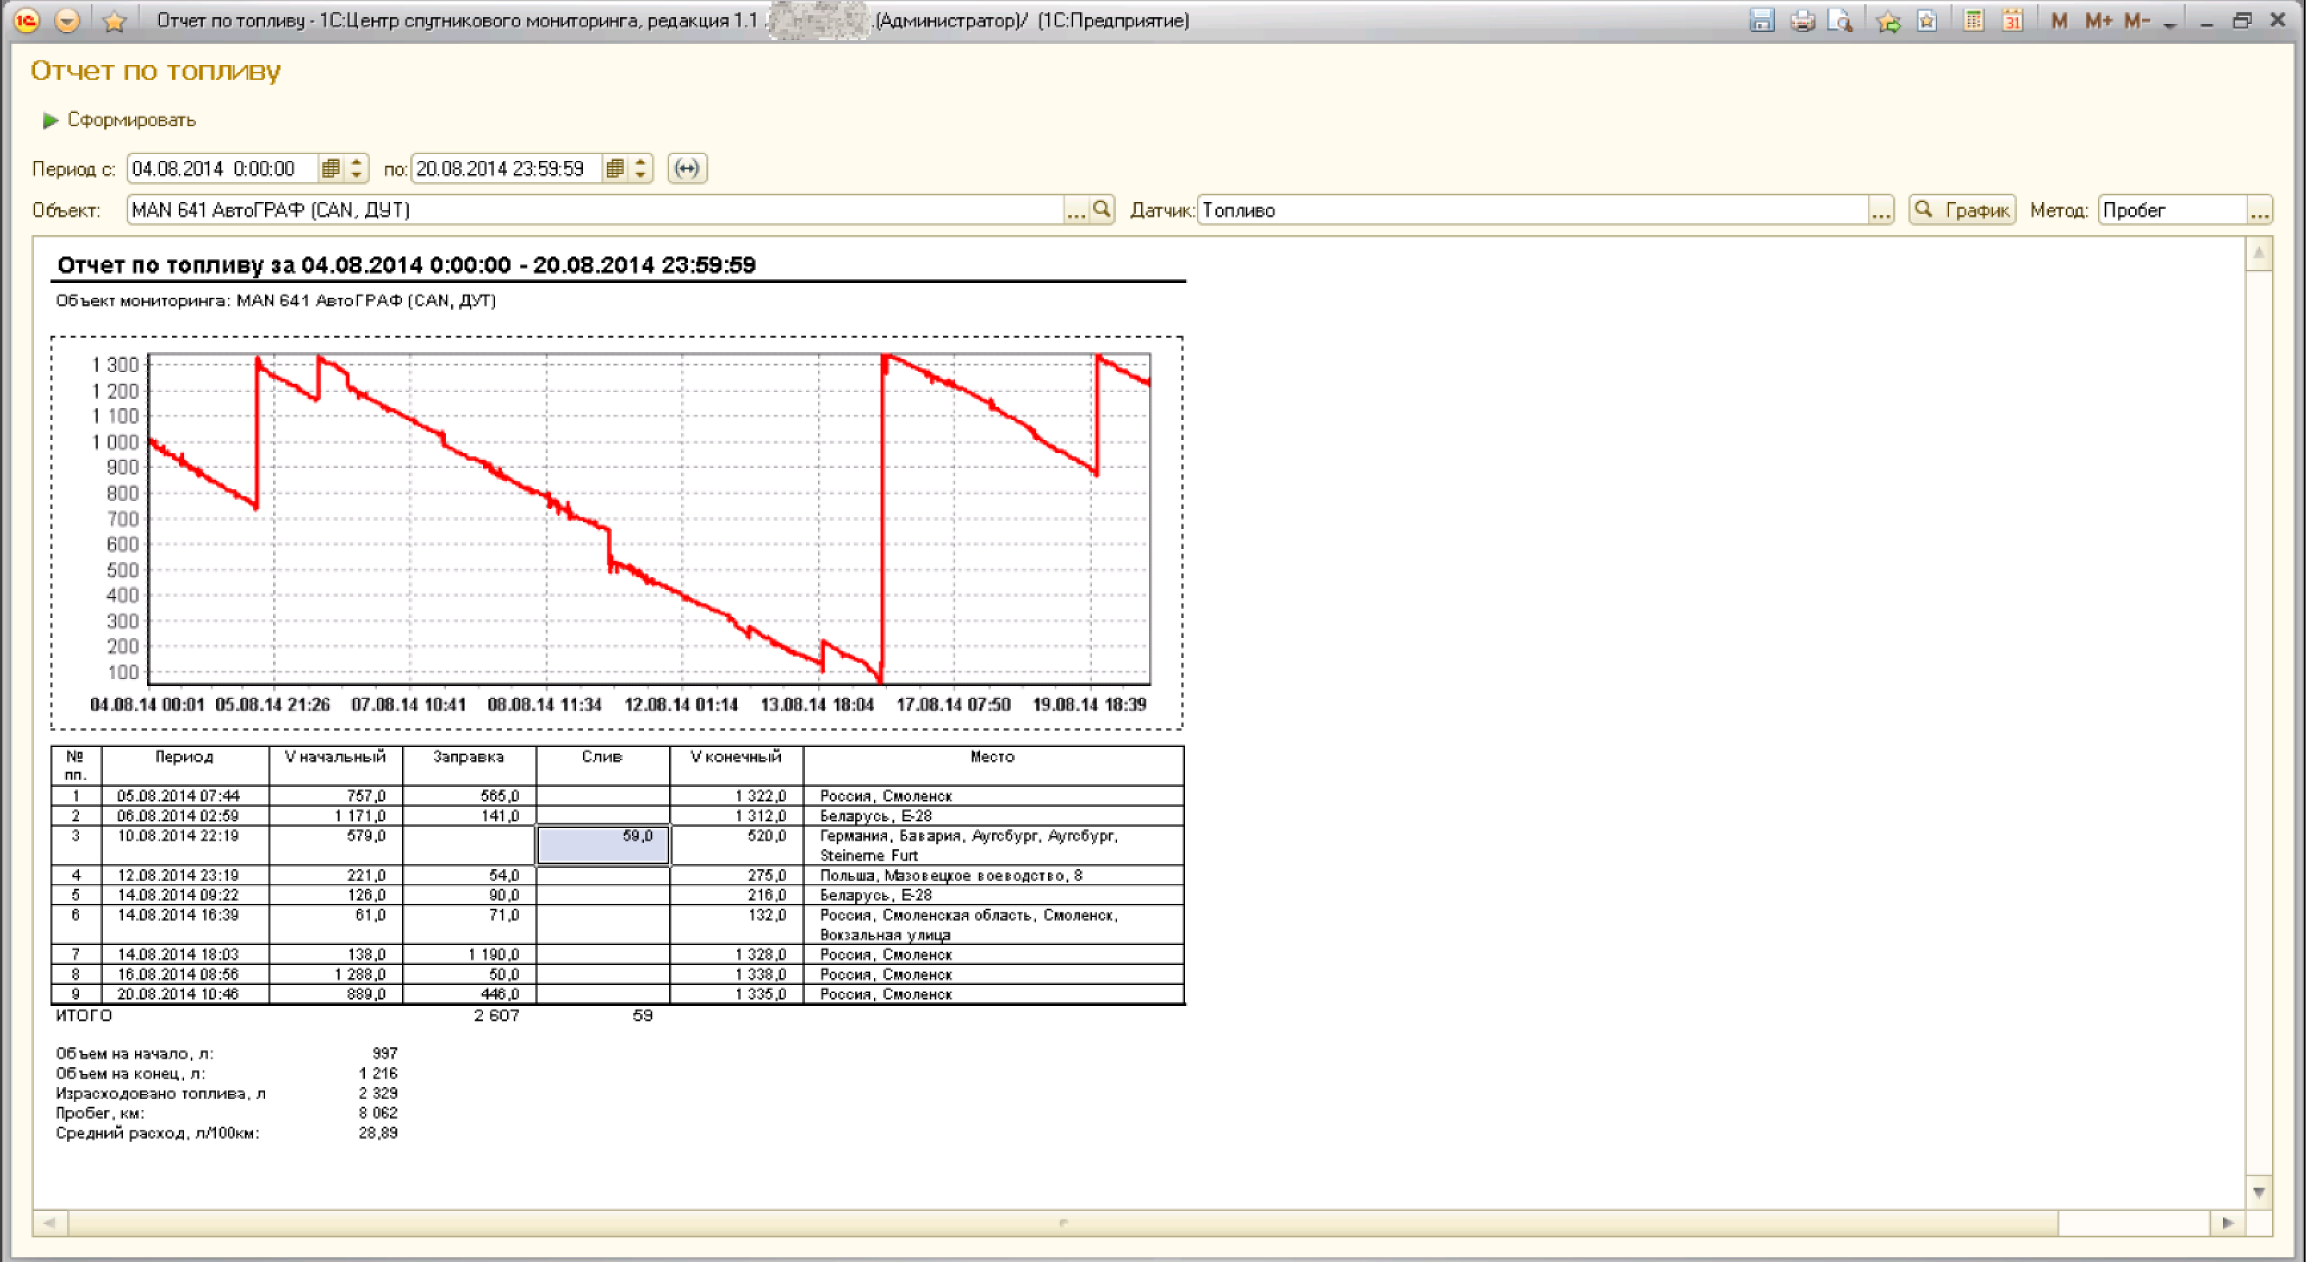Viewport: 2306px width, 1262px height.
Task: Click the V конечный column header
Action: pos(736,766)
